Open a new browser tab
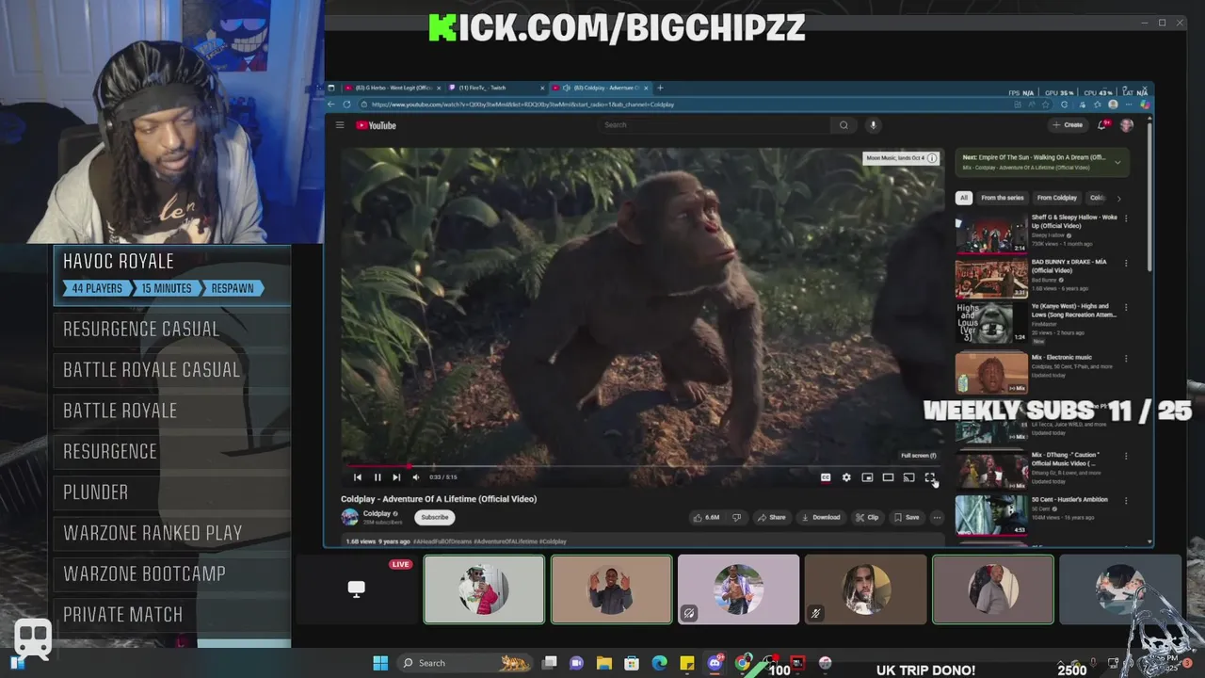Viewport: 1205px width, 678px height. coord(660,88)
